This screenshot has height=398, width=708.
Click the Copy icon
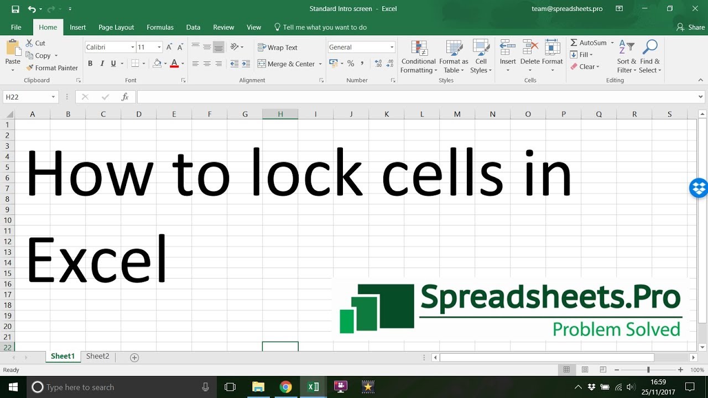coord(30,55)
